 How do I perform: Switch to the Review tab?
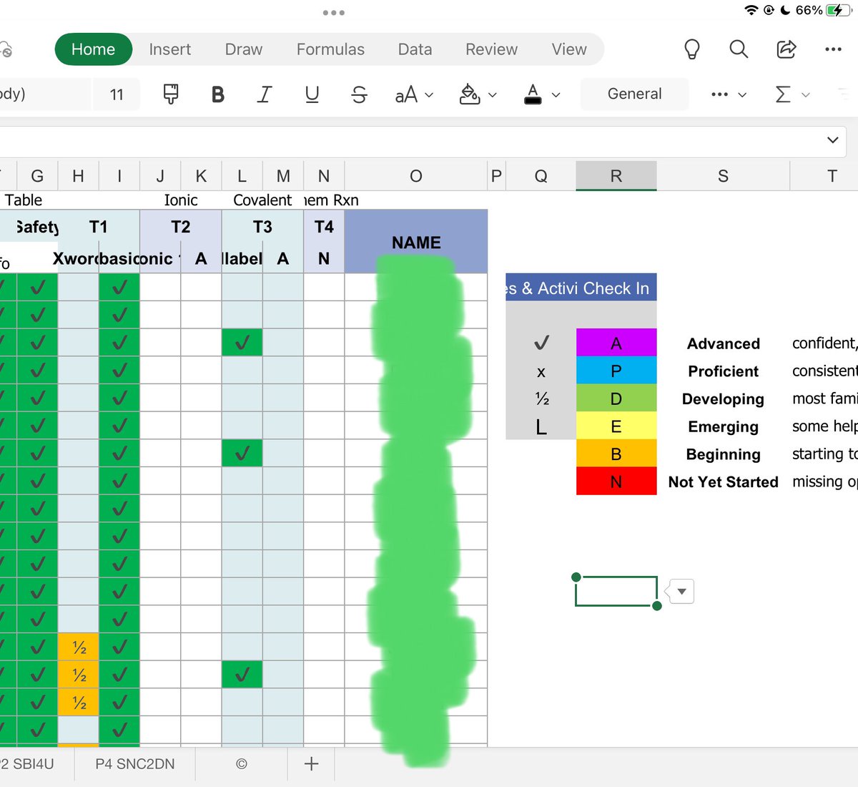[x=491, y=49]
